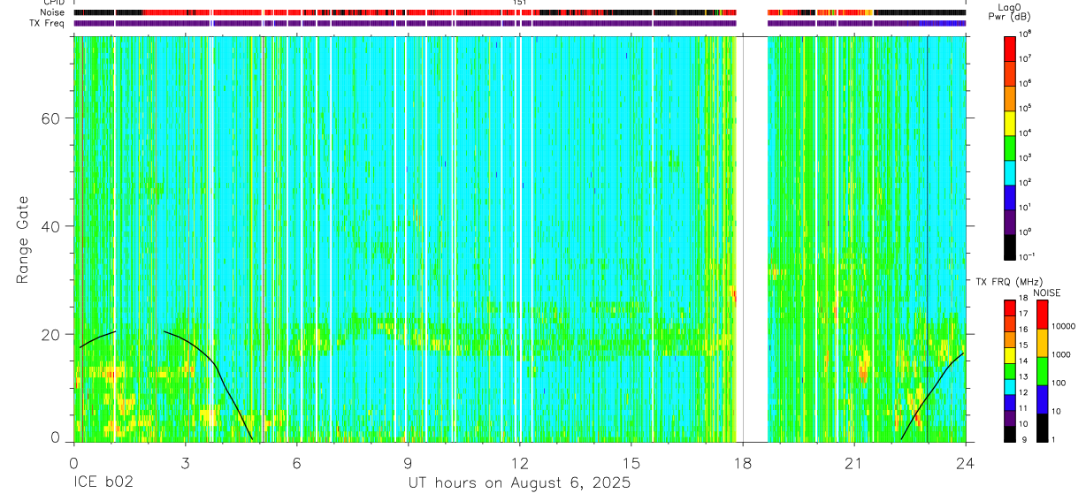Viewport: 1086px width, 501px height.
Task: Click the x-axis tick label "9"
Action: (x=409, y=464)
